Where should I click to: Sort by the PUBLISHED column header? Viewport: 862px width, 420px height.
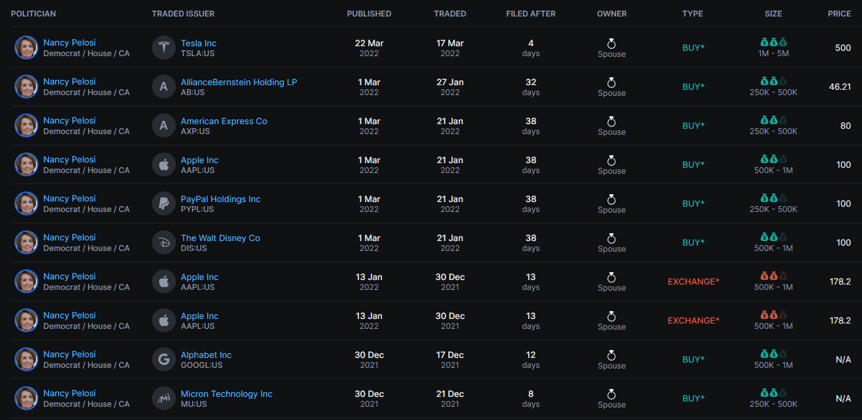(x=369, y=14)
